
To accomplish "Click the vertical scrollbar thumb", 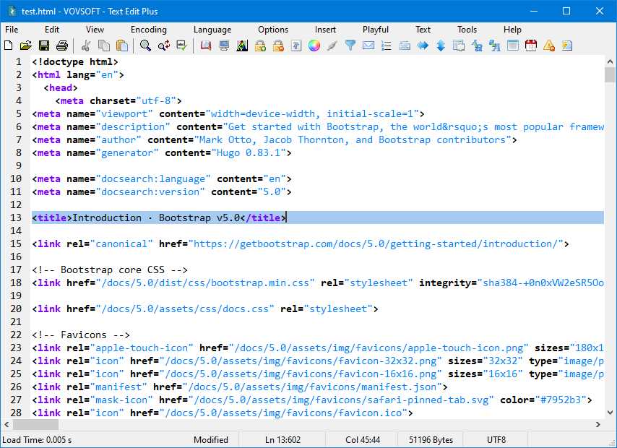I will coord(610,75).
